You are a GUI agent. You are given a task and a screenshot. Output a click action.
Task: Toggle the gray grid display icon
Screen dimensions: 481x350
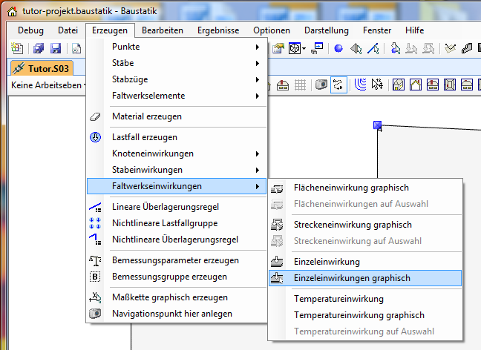click(301, 85)
